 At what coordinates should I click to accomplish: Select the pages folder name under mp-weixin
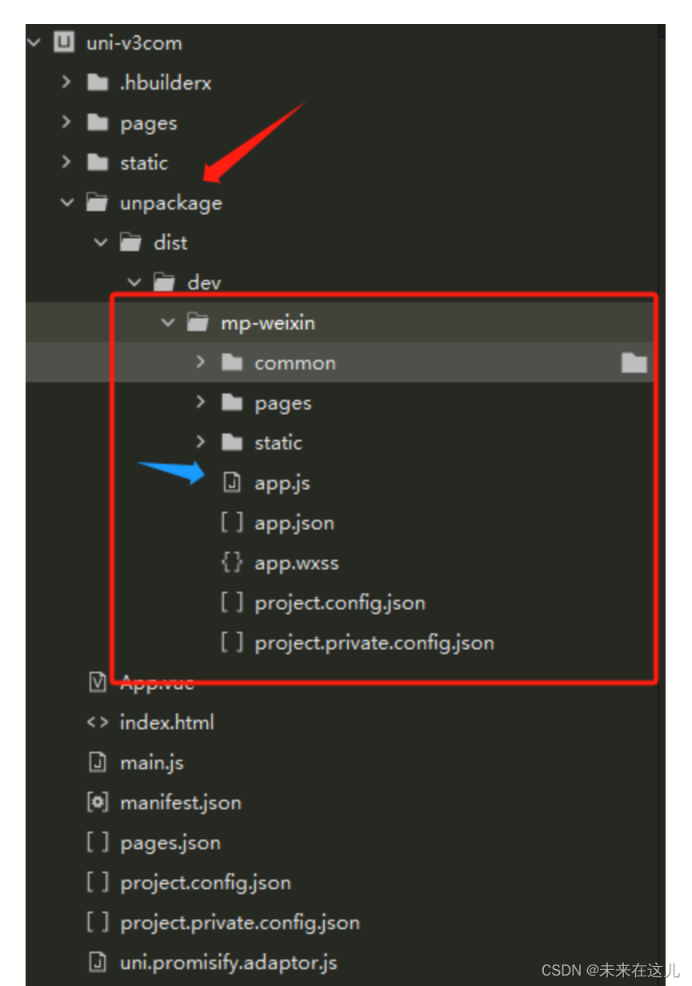283,404
